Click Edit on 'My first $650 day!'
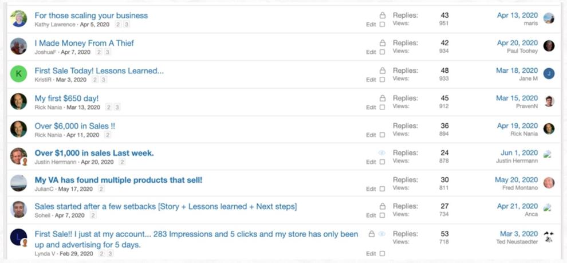Screen dimensions: 567x263 tap(371, 108)
